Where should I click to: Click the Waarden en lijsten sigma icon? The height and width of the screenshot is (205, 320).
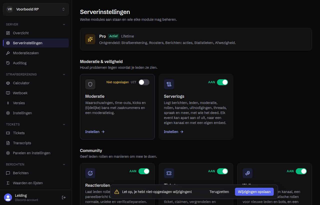[x=8, y=183]
